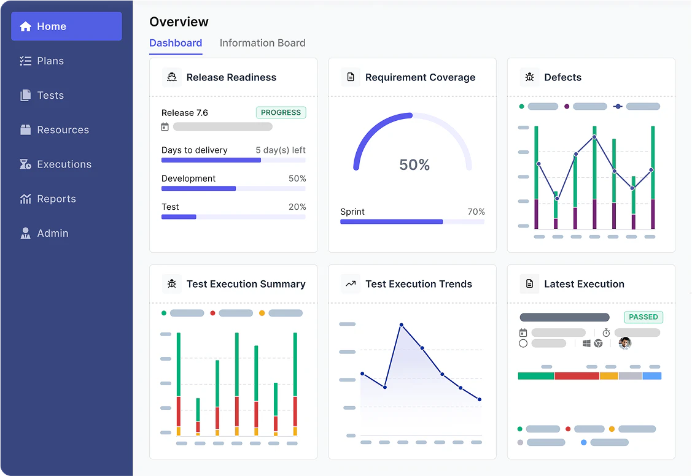692x476 pixels.
Task: Switch to the Information Board tab
Action: 262,43
